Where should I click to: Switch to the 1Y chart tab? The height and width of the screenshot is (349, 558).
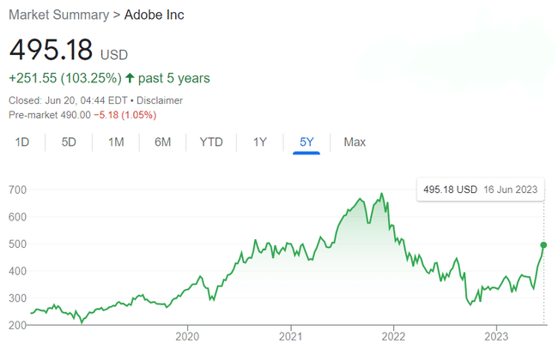click(260, 141)
